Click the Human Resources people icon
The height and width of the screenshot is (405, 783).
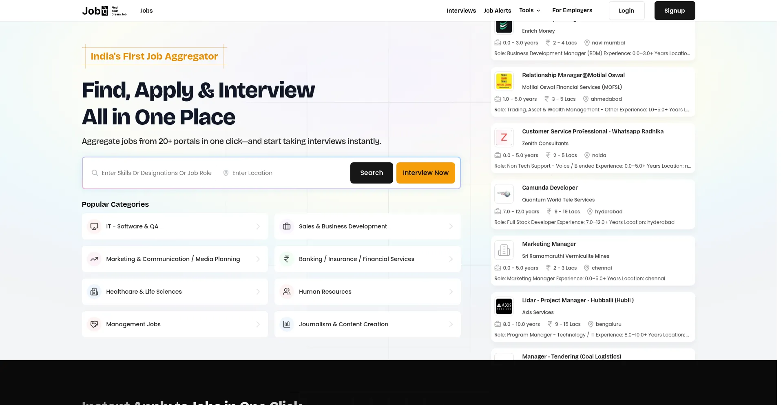(287, 292)
